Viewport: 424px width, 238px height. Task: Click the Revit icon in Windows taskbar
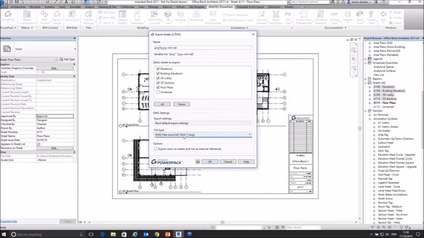pos(178,234)
